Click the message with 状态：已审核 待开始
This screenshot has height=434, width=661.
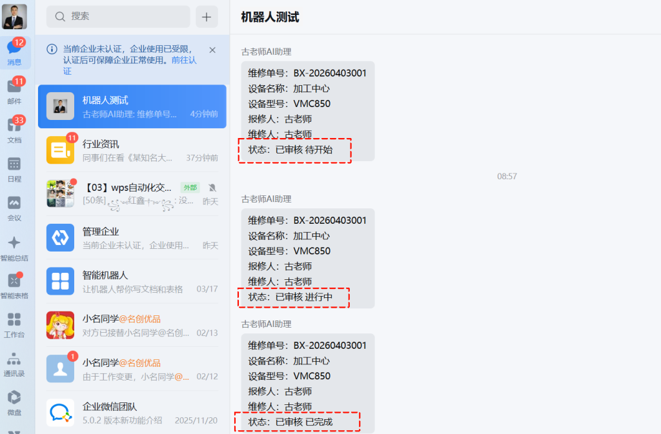308,111
